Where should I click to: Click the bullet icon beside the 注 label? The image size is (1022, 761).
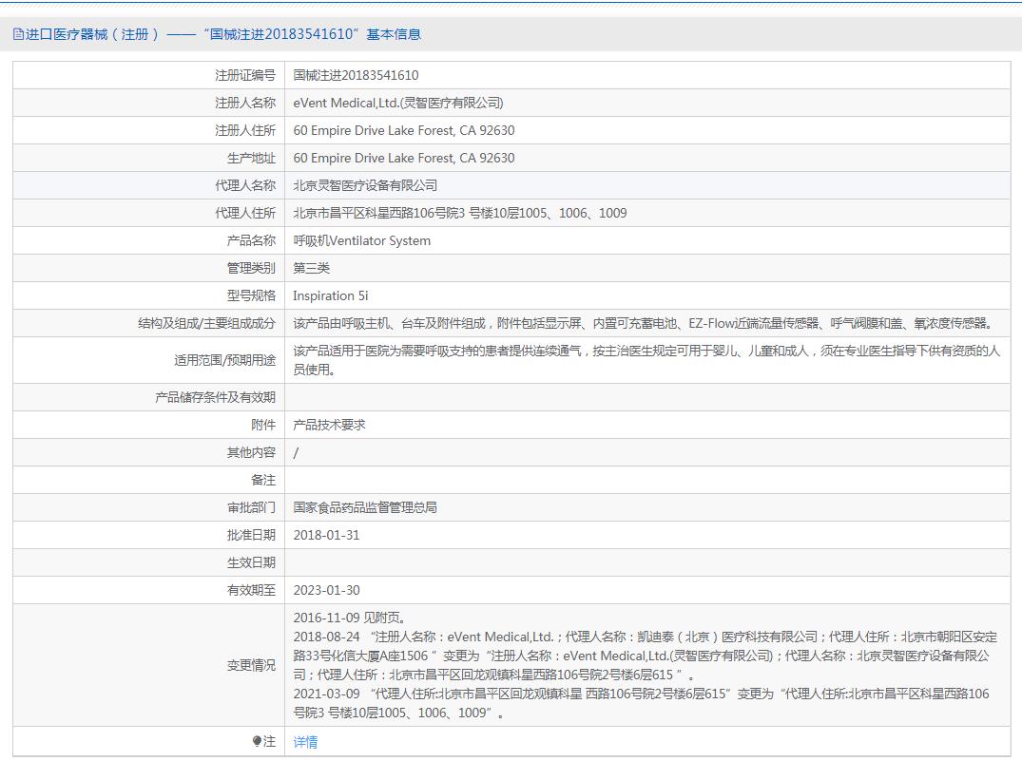pyautogui.click(x=257, y=741)
